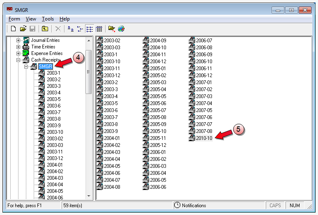Screen dimensions: 318x215
Task: Click the tree scrollbar up arrow
Action: point(89,41)
